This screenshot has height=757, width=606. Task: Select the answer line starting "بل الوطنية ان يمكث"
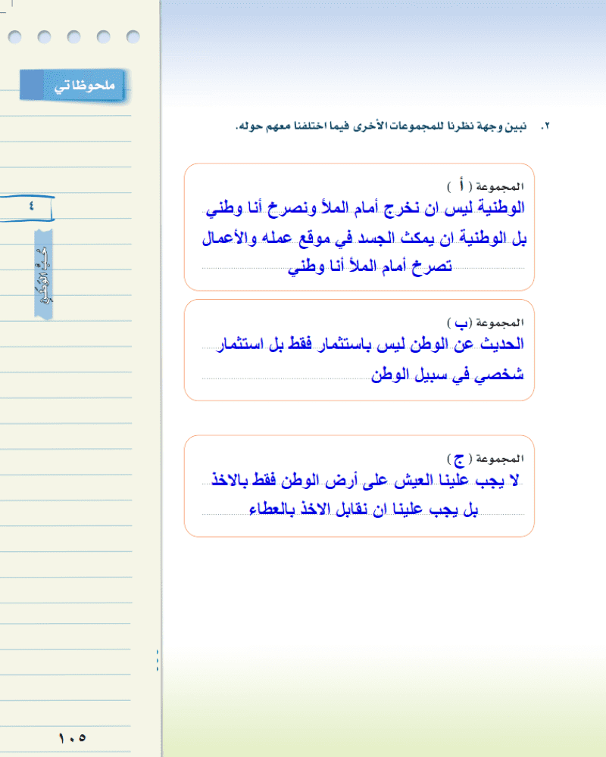click(x=364, y=238)
